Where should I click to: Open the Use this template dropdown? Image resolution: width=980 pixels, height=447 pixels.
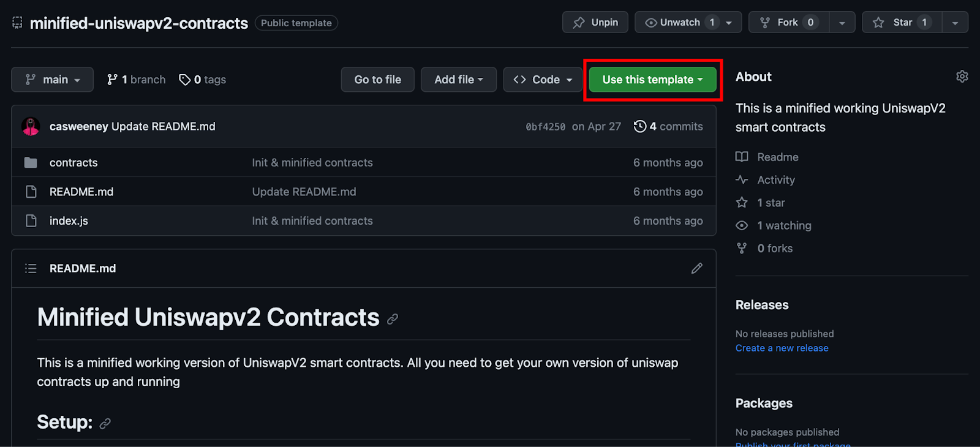pos(652,80)
